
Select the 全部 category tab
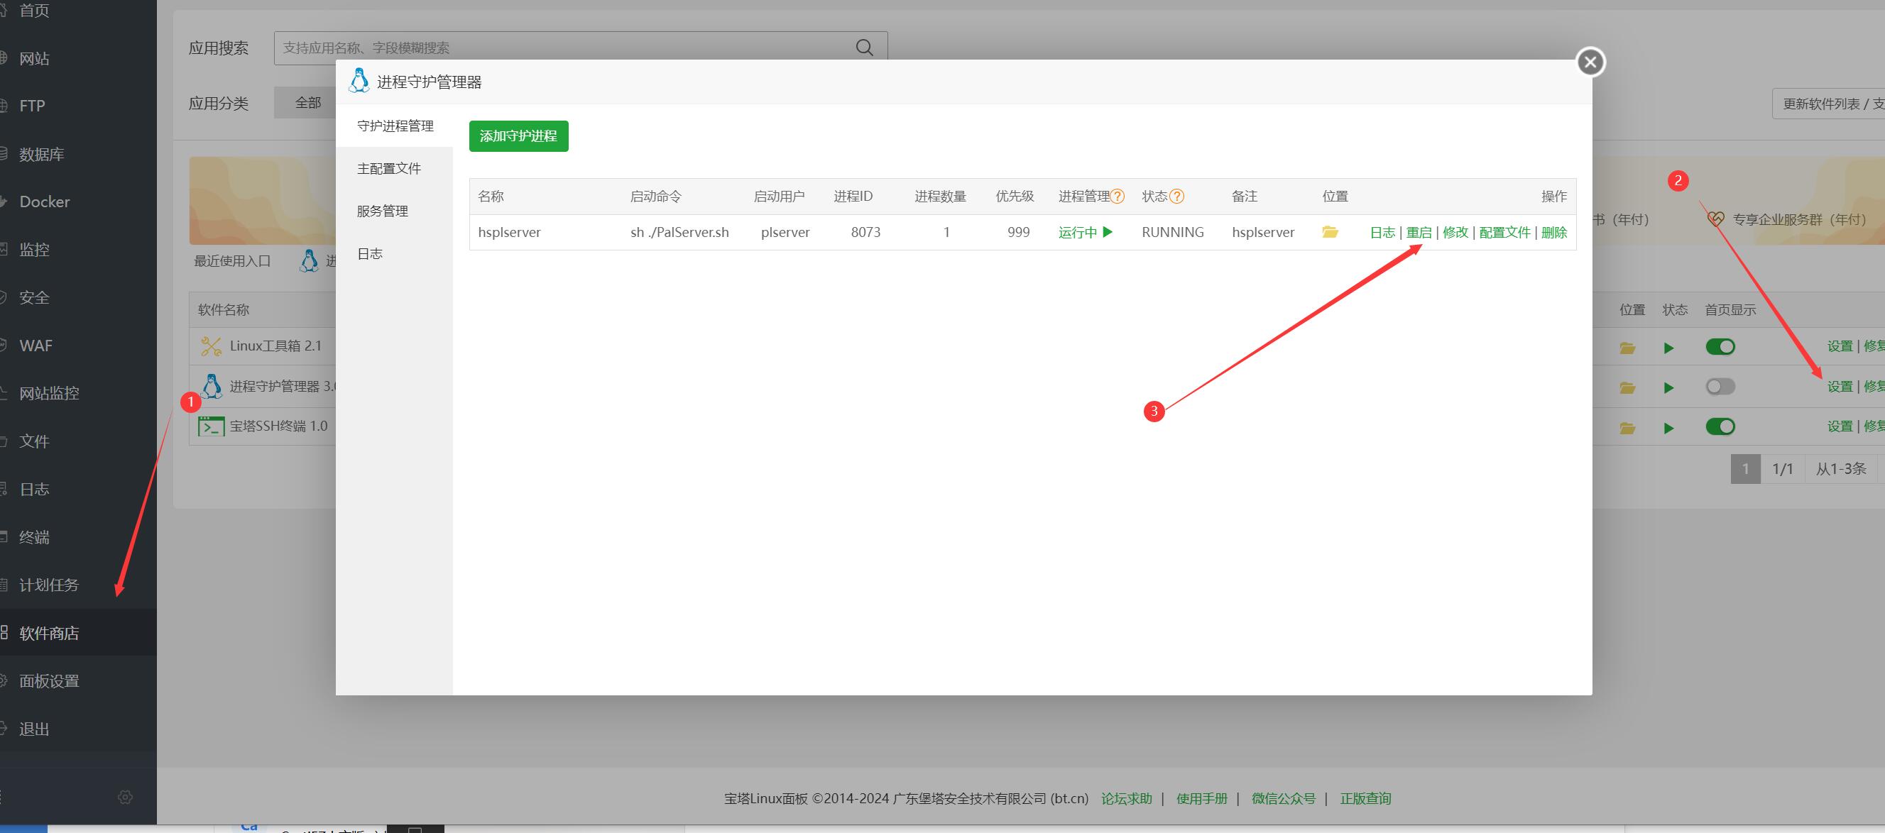click(x=308, y=102)
